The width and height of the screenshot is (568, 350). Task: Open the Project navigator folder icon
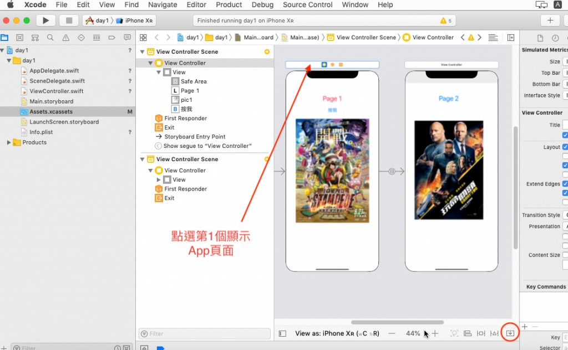[x=4, y=38]
